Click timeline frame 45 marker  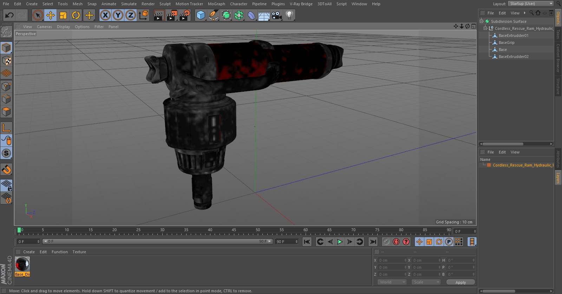(234, 230)
